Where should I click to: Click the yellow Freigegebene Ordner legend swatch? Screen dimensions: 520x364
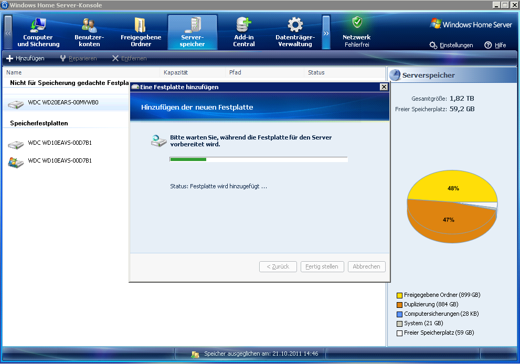399,295
